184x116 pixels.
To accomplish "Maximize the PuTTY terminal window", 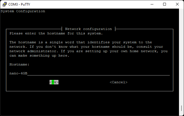I will coord(165,4).
